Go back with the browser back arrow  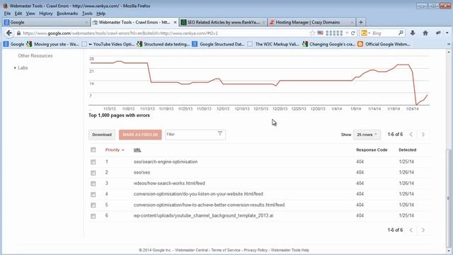[9, 33]
